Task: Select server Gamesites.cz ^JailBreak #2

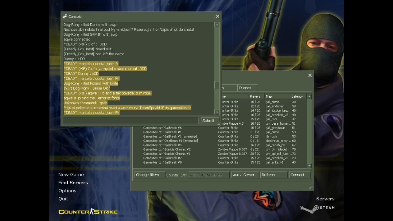Action: (220, 158)
